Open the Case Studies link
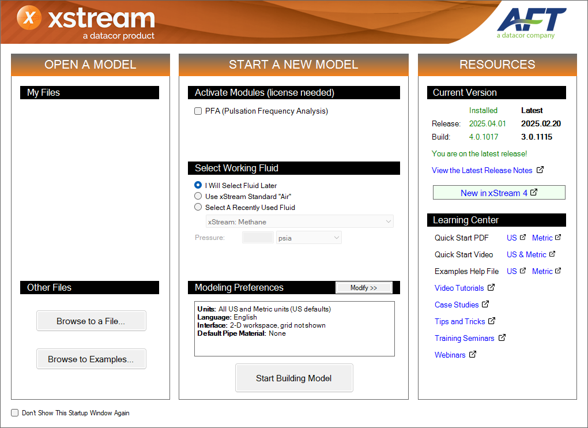This screenshot has height=428, width=588. 457,305
